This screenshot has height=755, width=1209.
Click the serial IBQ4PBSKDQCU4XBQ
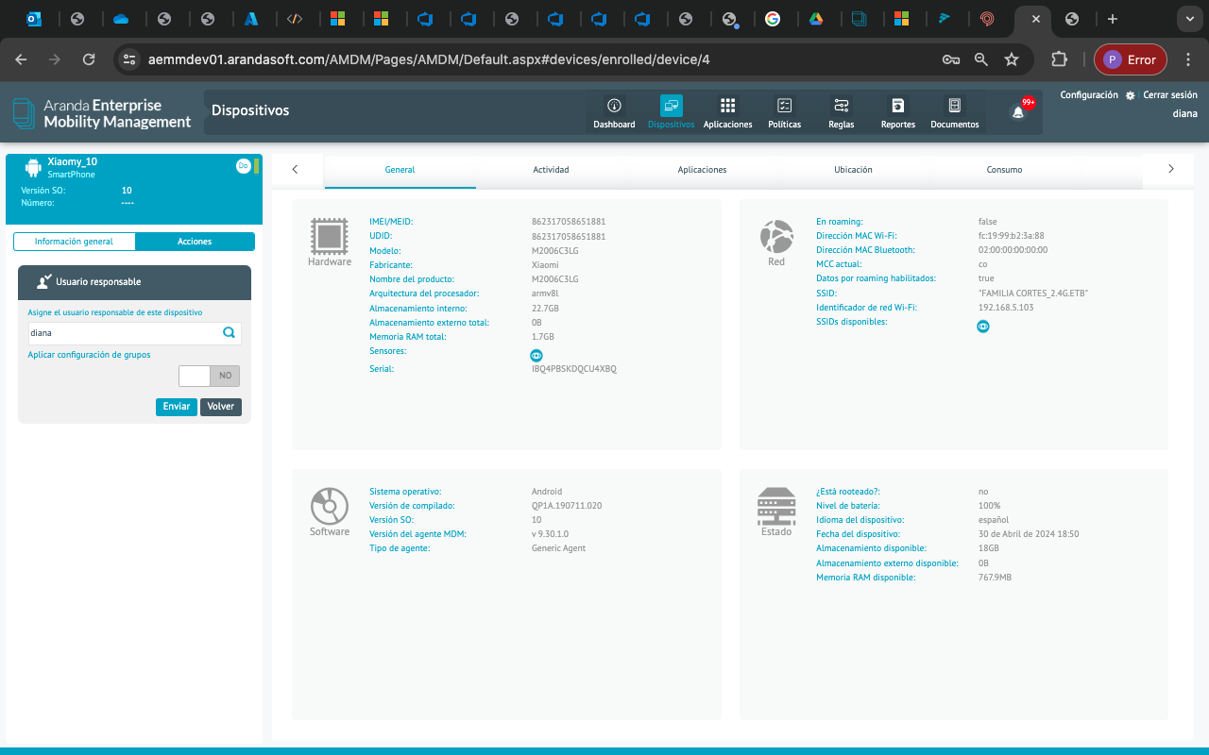574,369
